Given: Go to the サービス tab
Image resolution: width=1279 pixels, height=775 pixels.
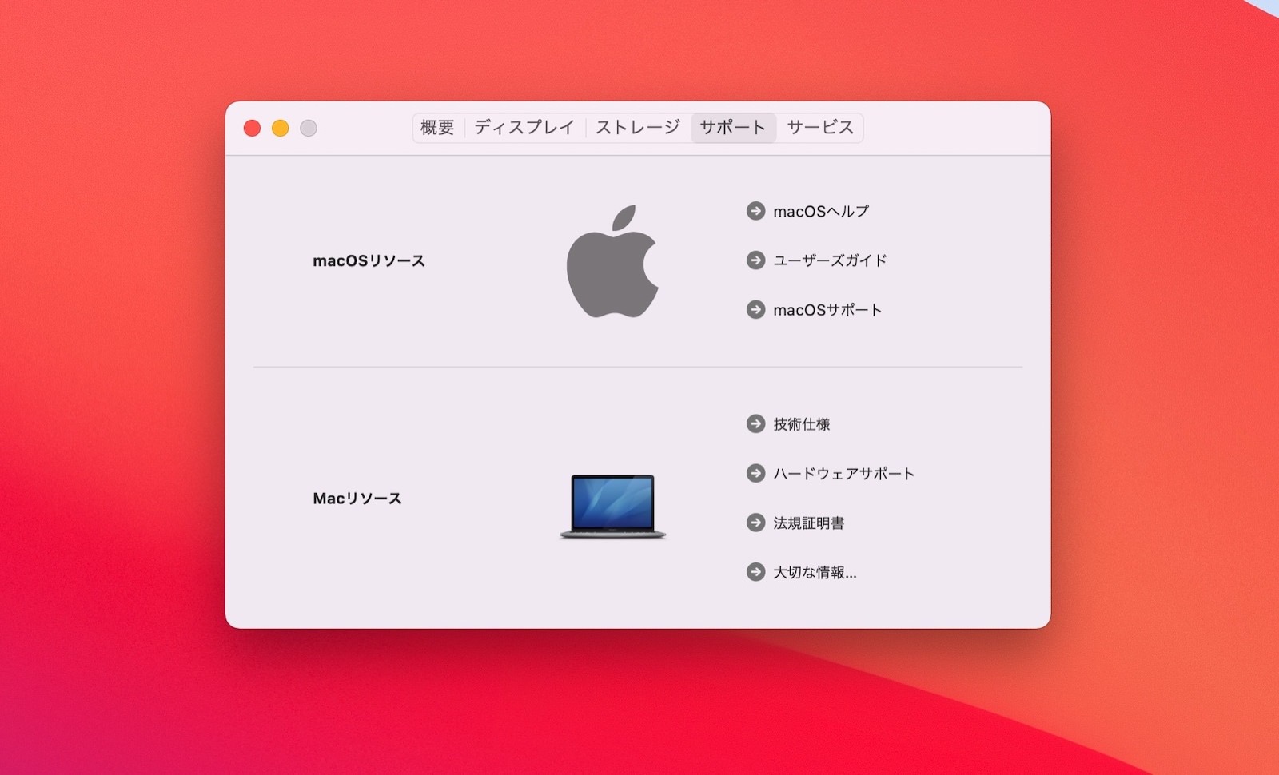Looking at the screenshot, I should [820, 128].
